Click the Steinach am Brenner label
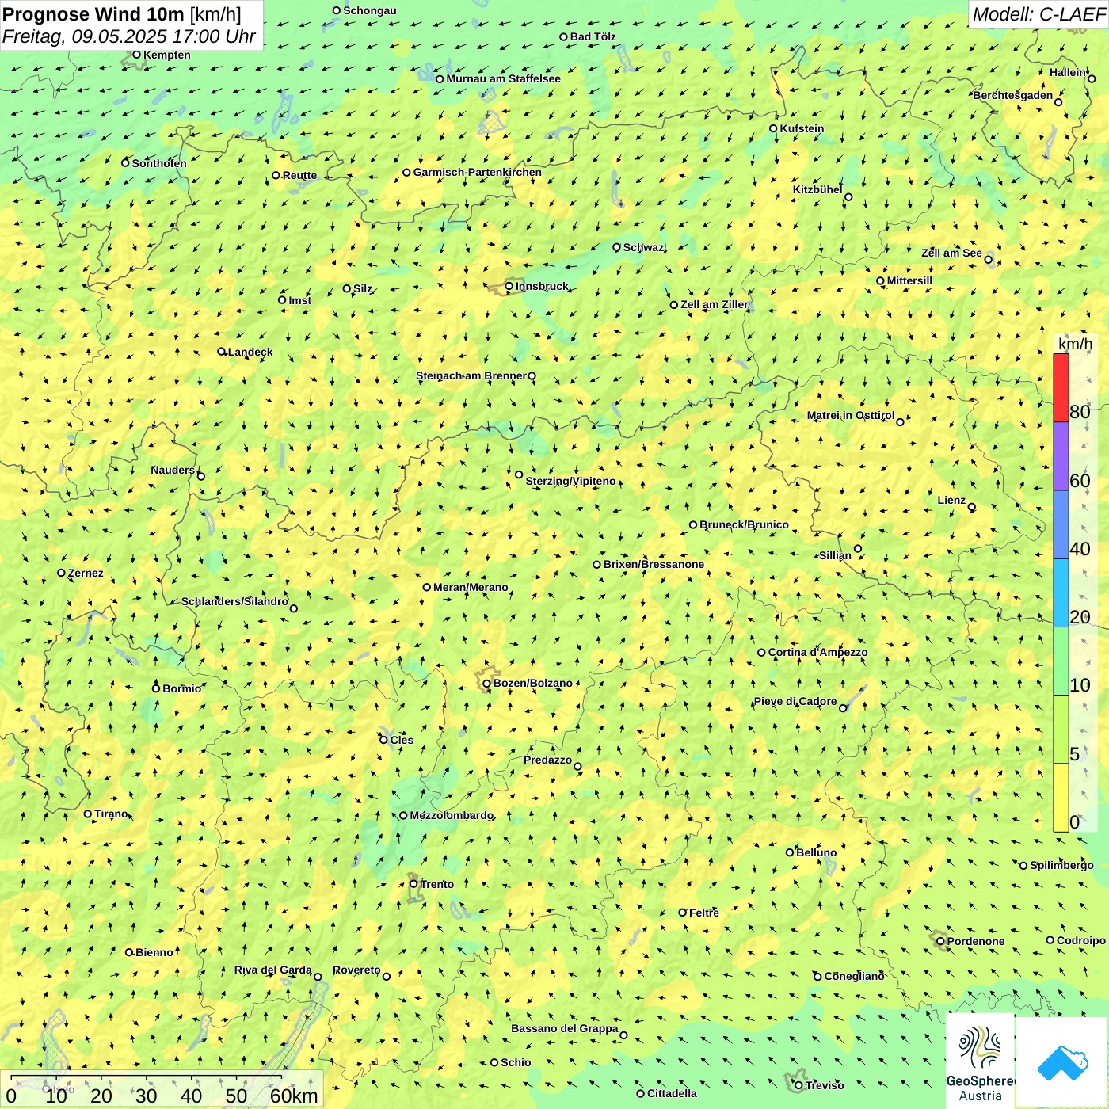 pyautogui.click(x=471, y=375)
